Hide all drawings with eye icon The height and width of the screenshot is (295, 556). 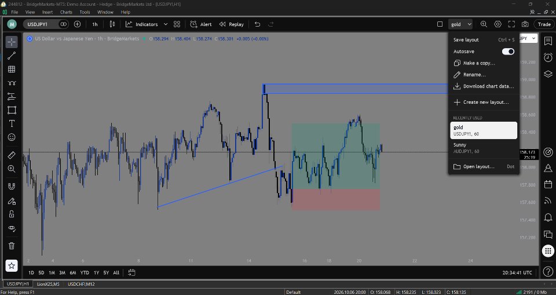(12, 228)
